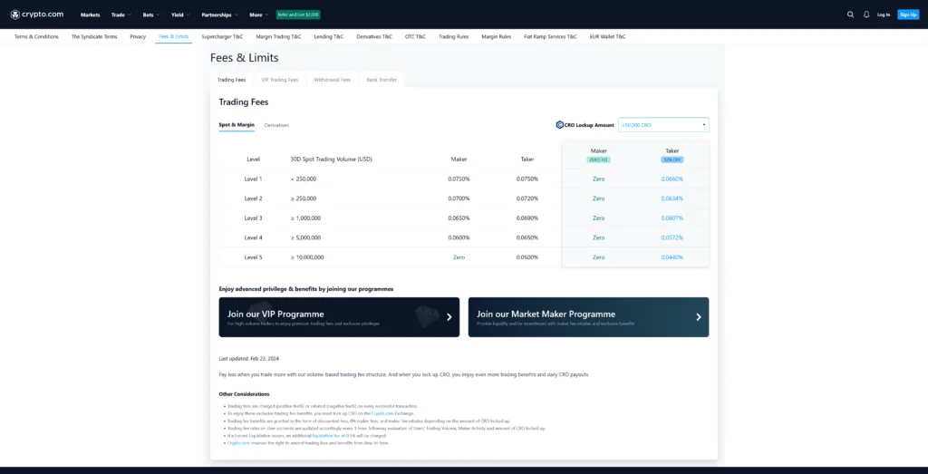Screen dimensions: 928x474
Task: Open the search magnifier icon
Action: pos(850,15)
